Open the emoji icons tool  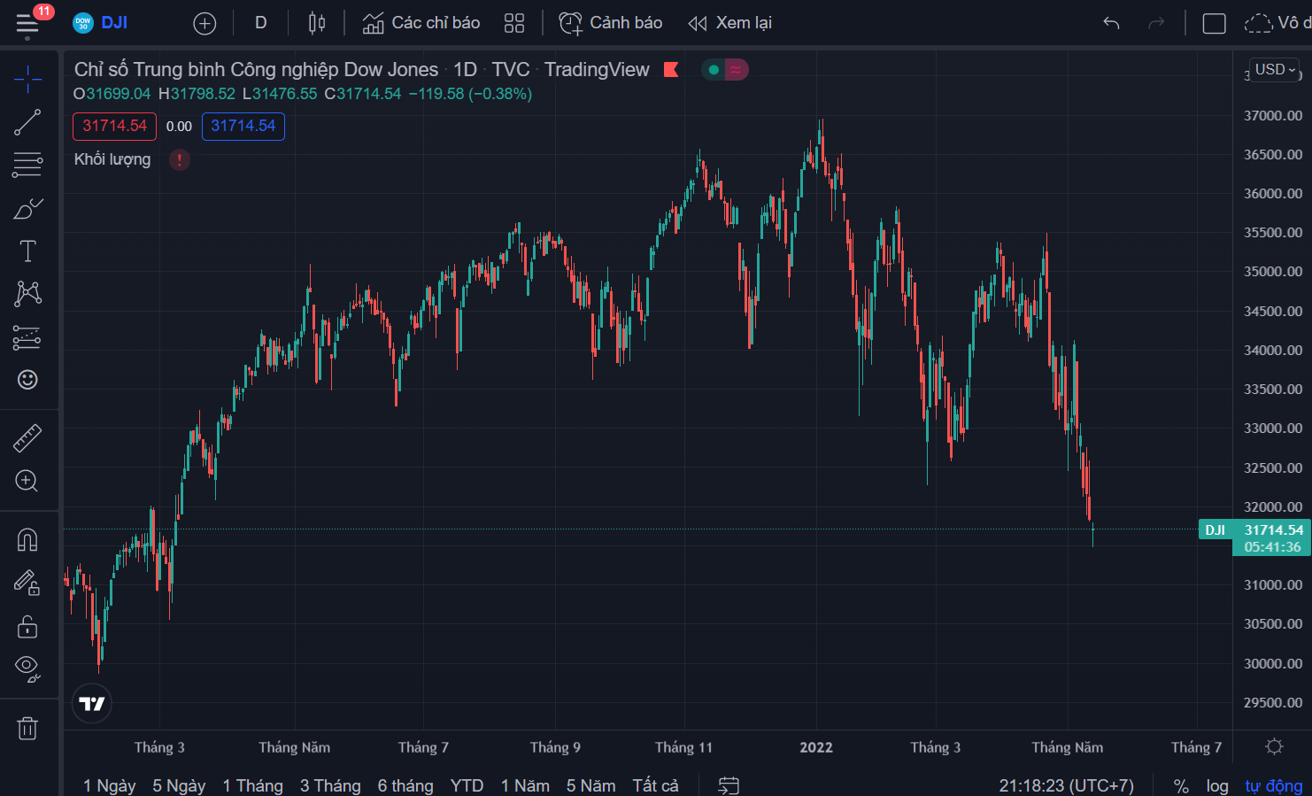coord(27,380)
